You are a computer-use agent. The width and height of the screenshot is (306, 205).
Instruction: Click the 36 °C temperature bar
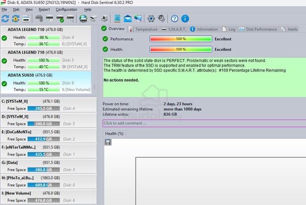pos(44,44)
